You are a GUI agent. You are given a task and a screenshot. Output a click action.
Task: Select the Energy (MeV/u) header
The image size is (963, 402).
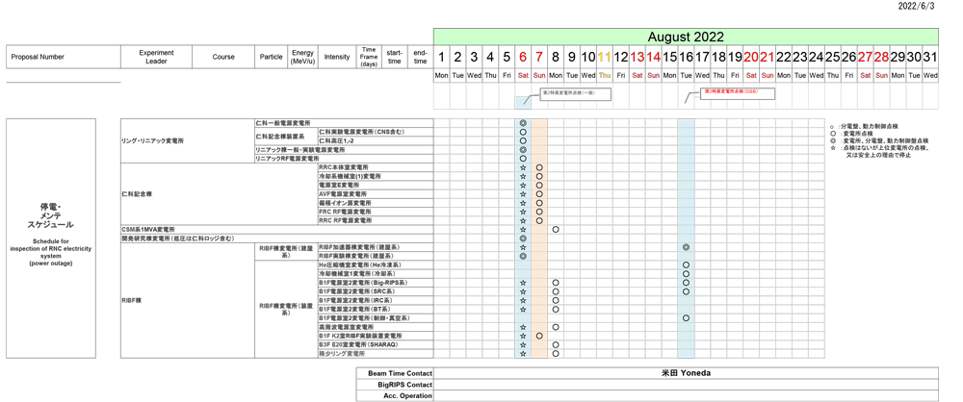[x=303, y=57]
